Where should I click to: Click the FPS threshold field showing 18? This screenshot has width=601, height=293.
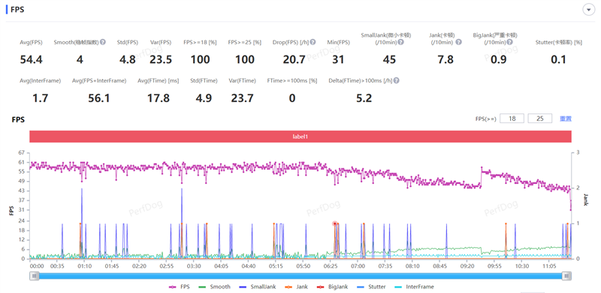point(512,119)
